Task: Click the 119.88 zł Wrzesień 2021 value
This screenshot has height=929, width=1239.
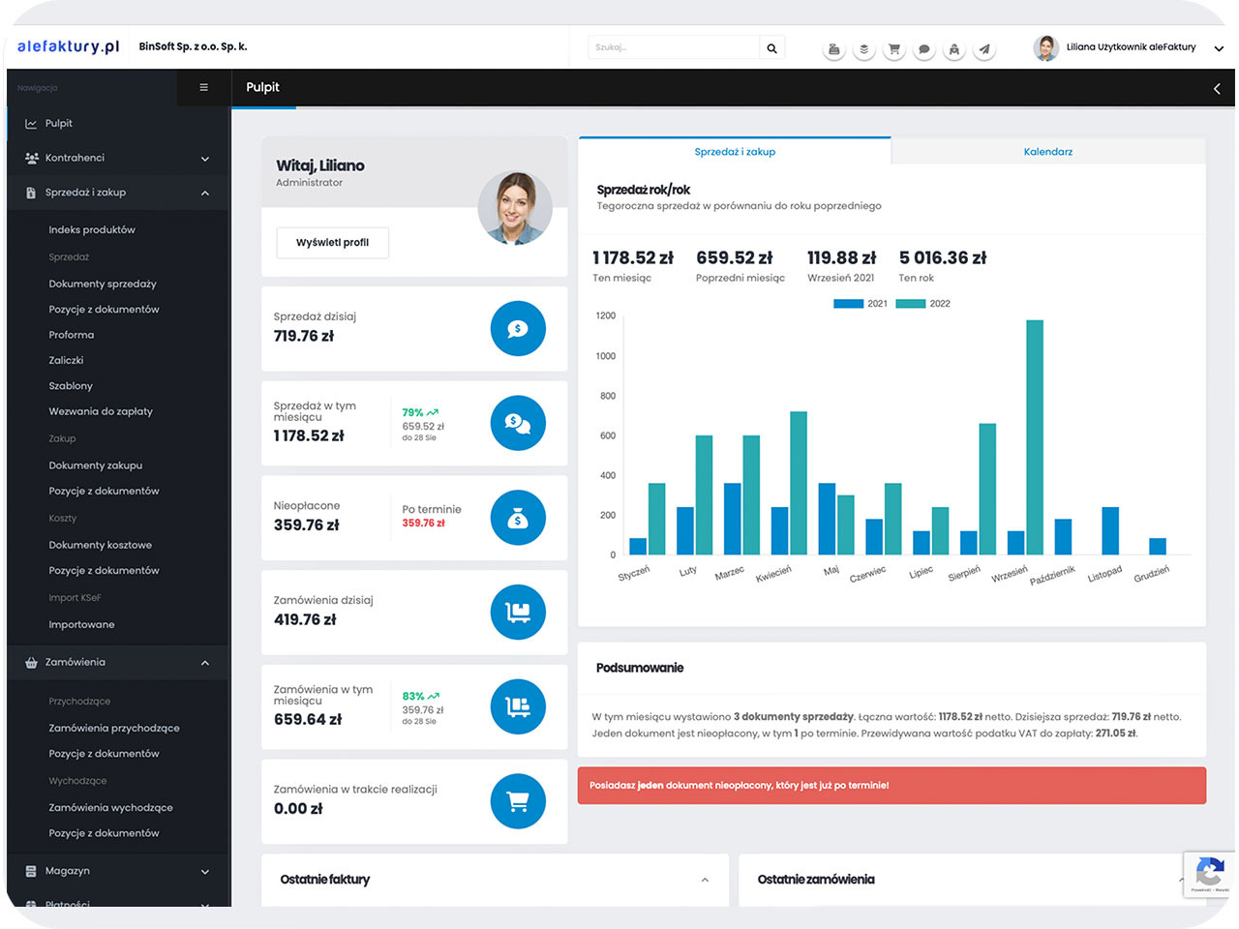Action: click(x=841, y=258)
